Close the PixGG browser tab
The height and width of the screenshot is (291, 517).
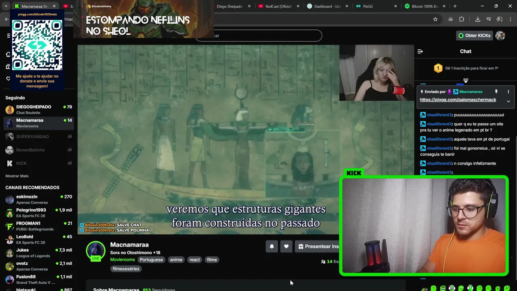(x=396, y=6)
